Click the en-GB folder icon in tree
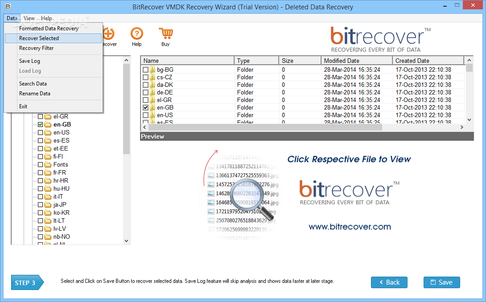Viewport: 486px width, 302px height. (x=48, y=125)
